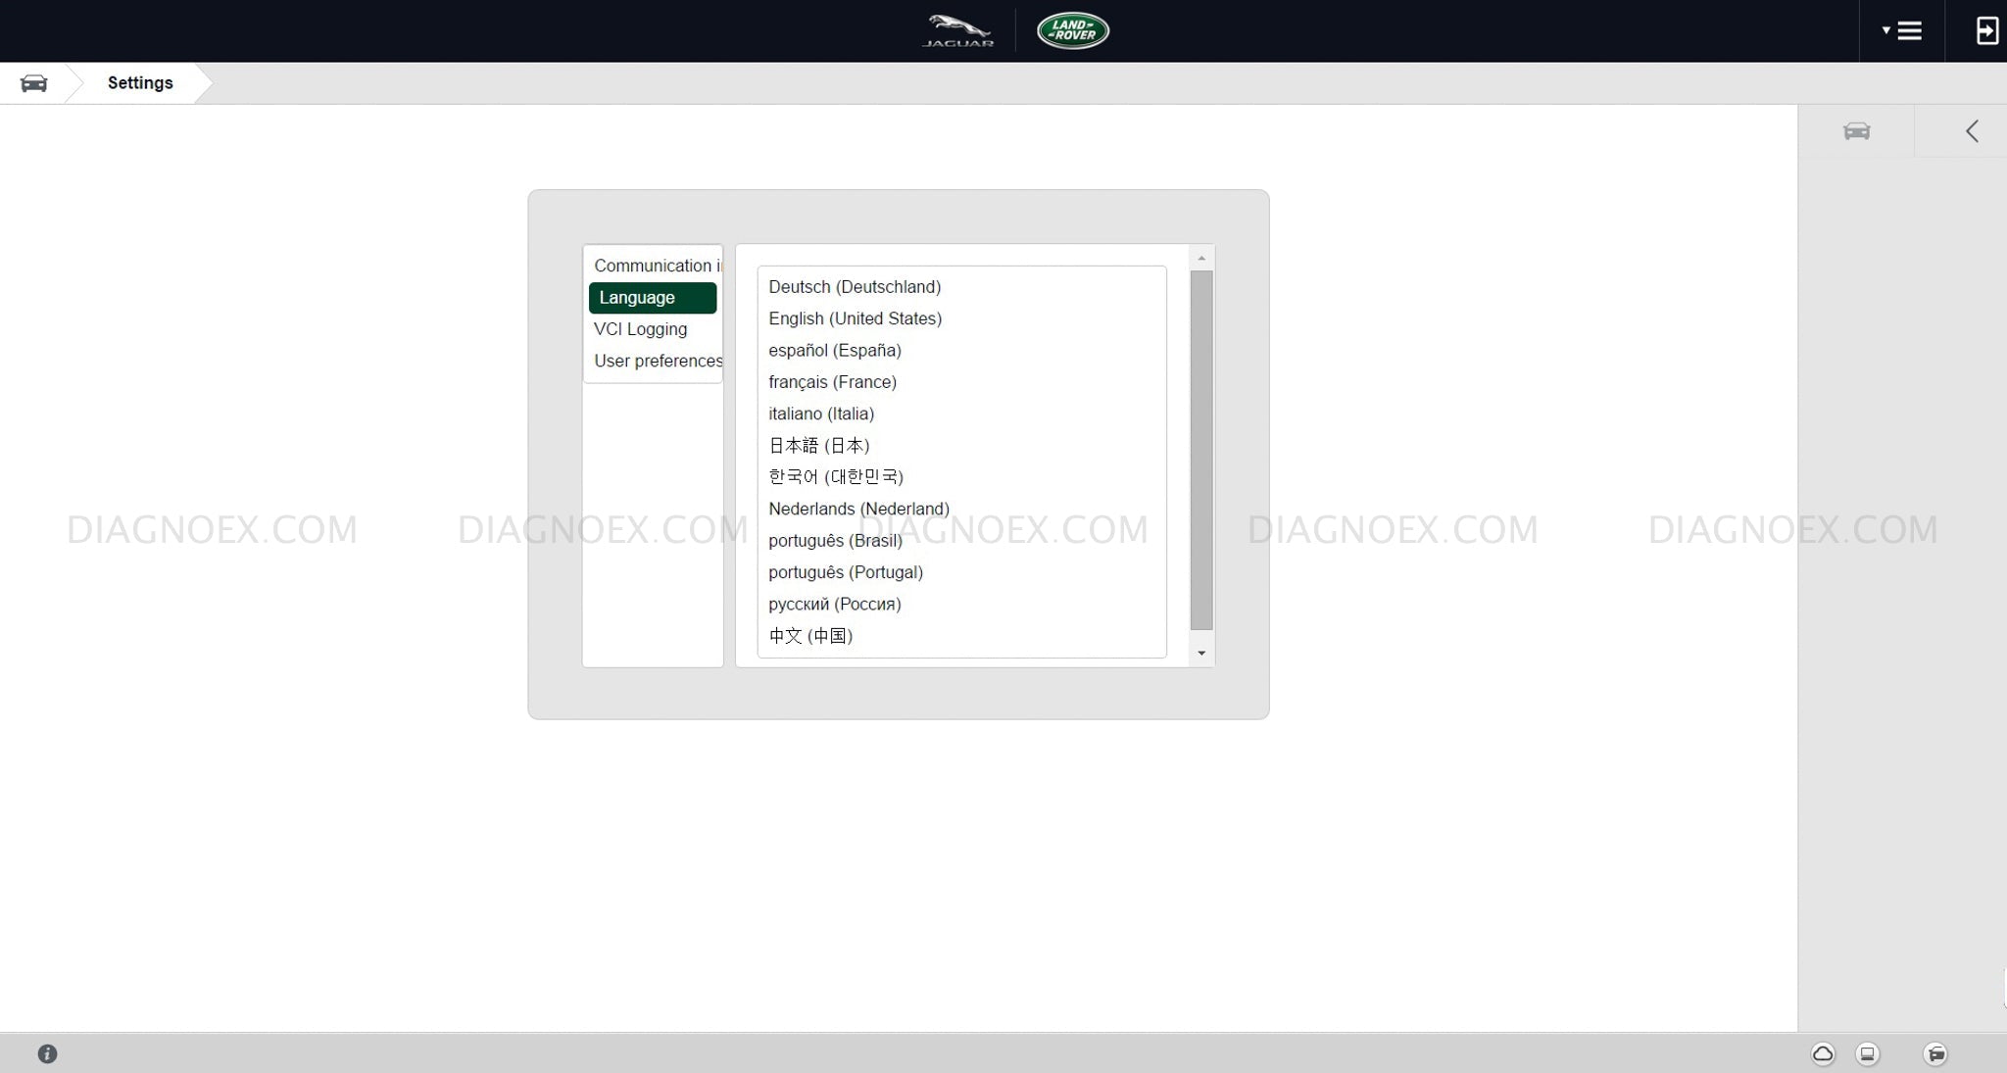The width and height of the screenshot is (2007, 1073).
Task: Select the Language settings item
Action: (x=652, y=298)
